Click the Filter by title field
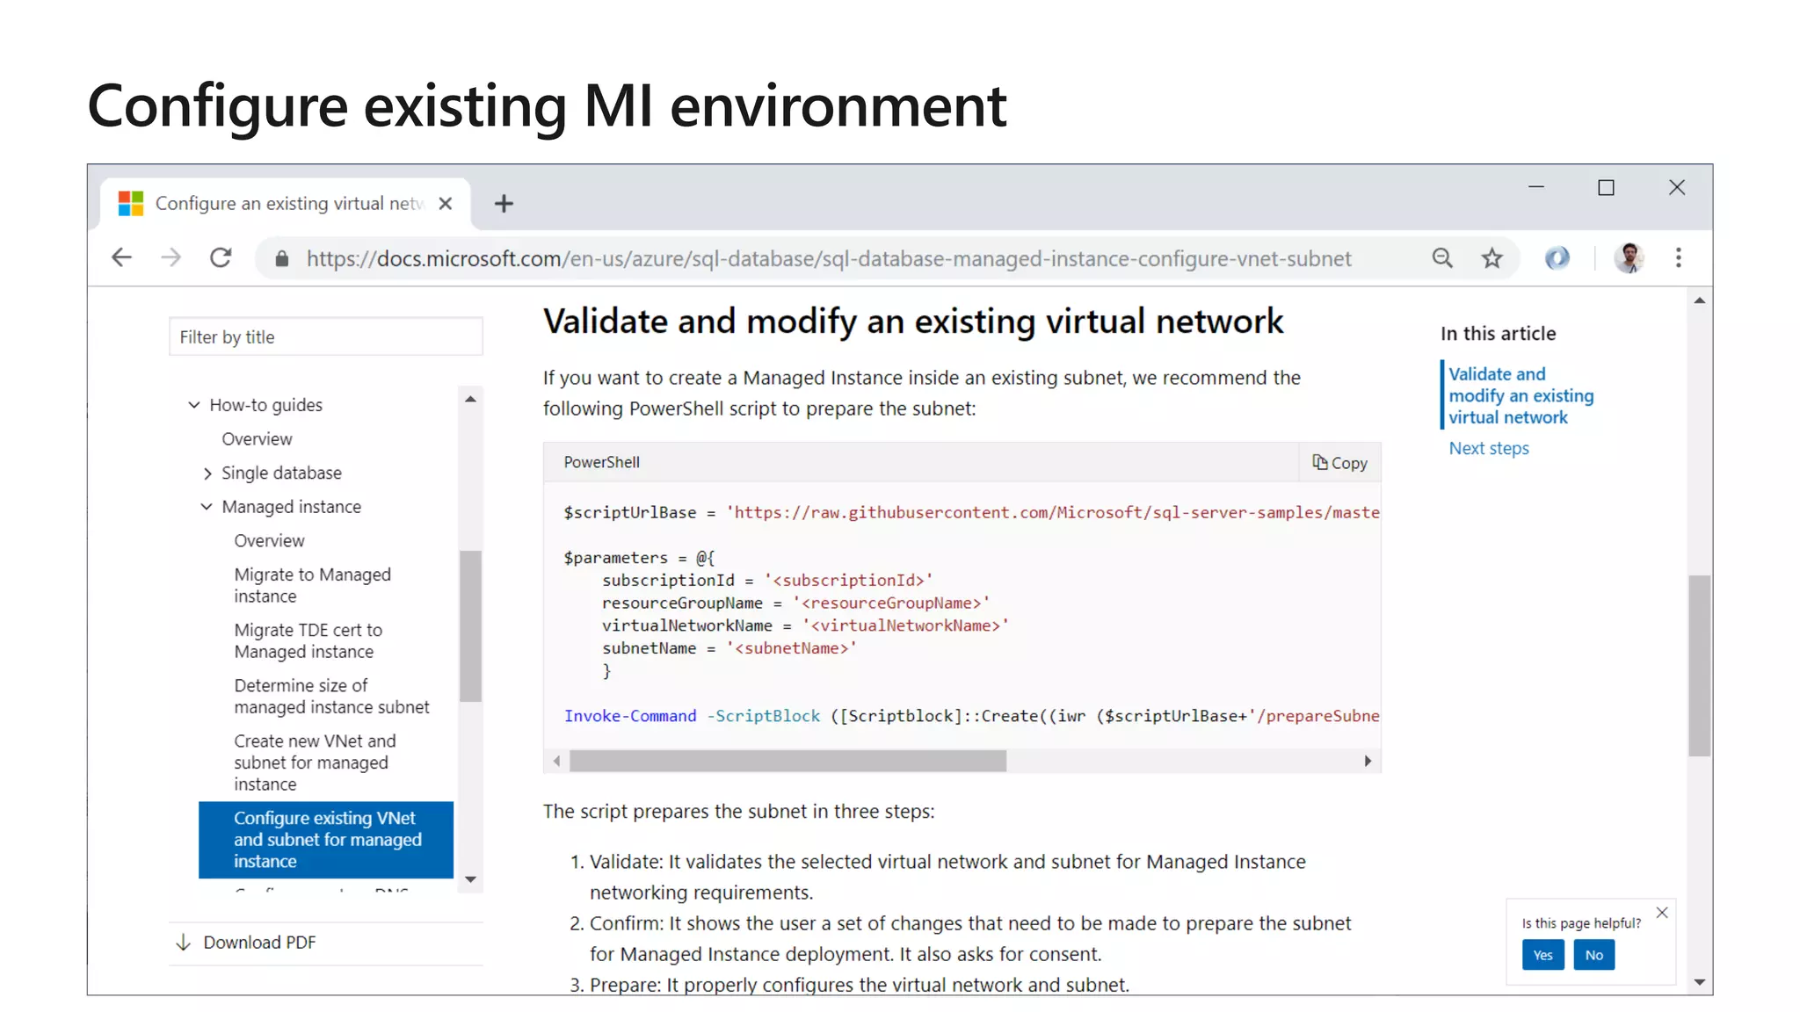This screenshot has width=1800, height=1012. click(325, 337)
